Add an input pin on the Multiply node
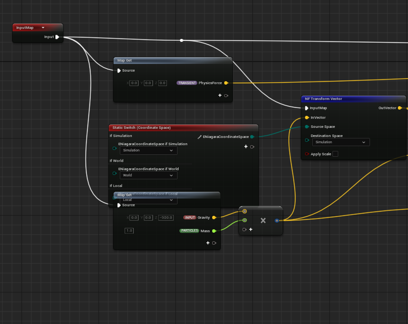 click(x=251, y=229)
